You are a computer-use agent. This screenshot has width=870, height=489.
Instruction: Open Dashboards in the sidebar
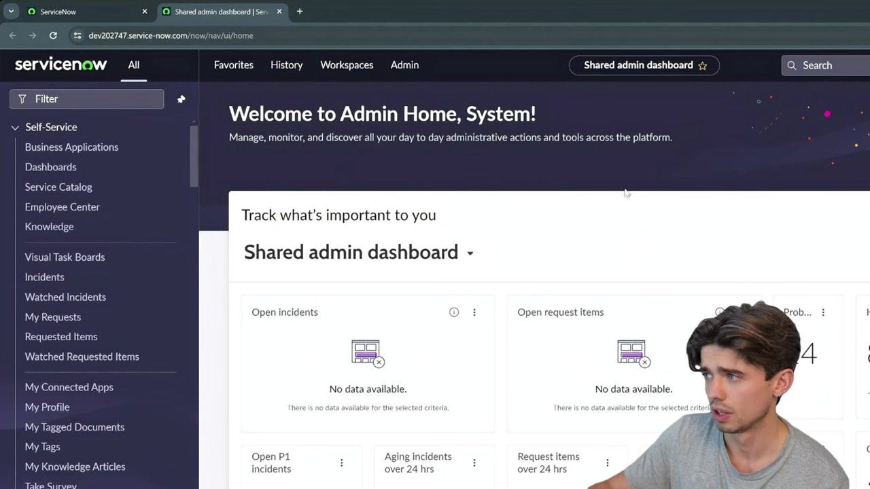click(50, 167)
